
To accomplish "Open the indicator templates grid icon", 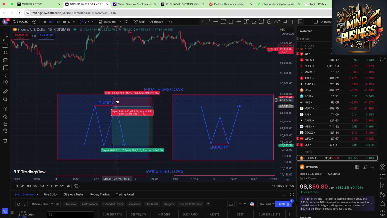I will tap(126, 22).
